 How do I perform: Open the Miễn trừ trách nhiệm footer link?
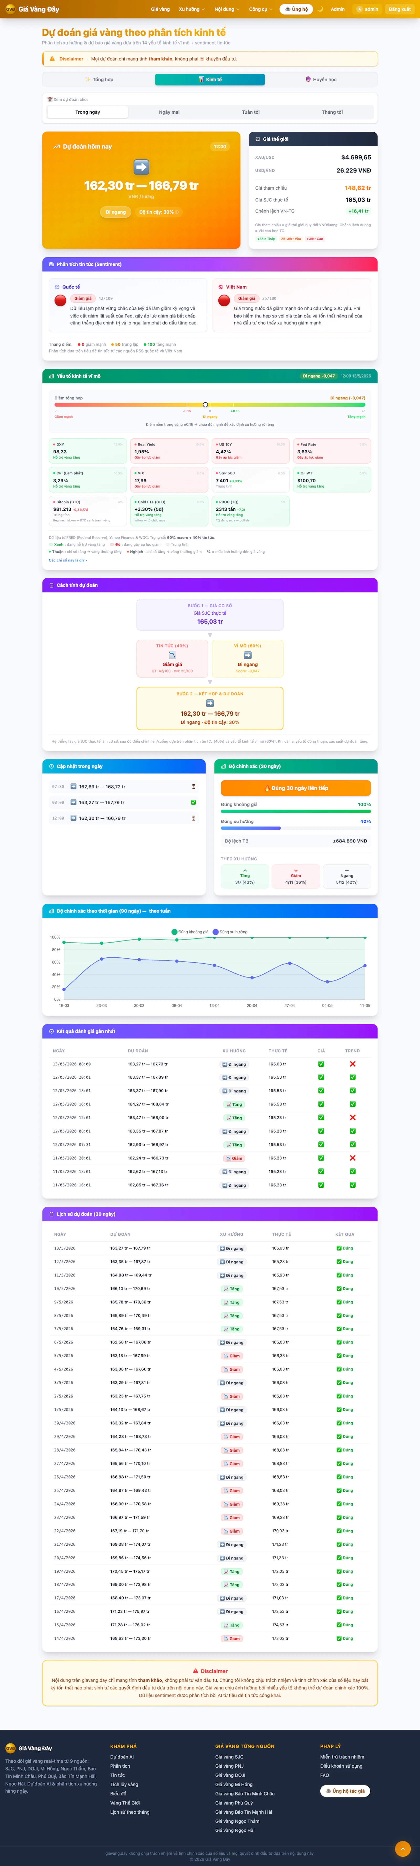(x=342, y=1757)
